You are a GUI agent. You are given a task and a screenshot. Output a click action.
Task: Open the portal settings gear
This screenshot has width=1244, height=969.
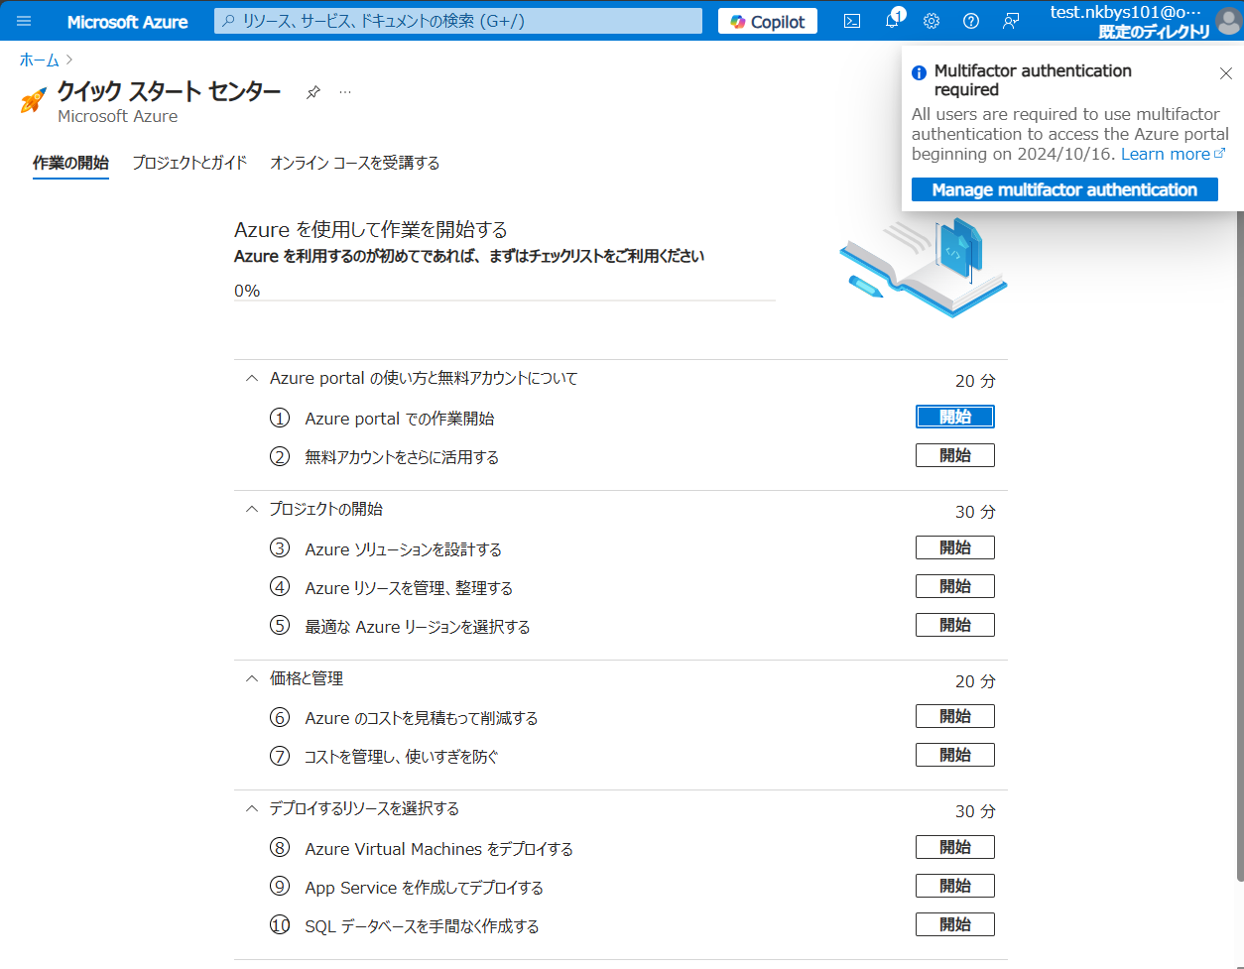(x=932, y=21)
